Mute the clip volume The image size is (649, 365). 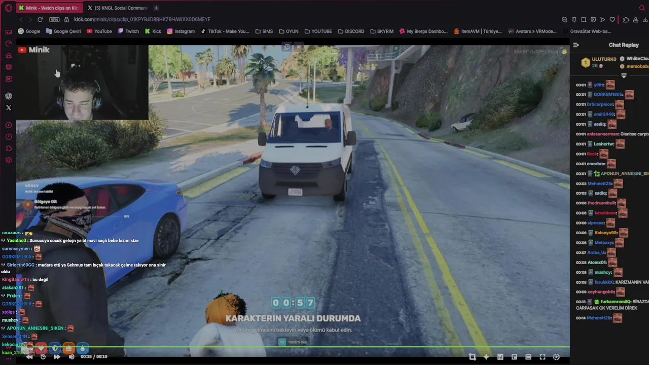[x=71, y=356]
